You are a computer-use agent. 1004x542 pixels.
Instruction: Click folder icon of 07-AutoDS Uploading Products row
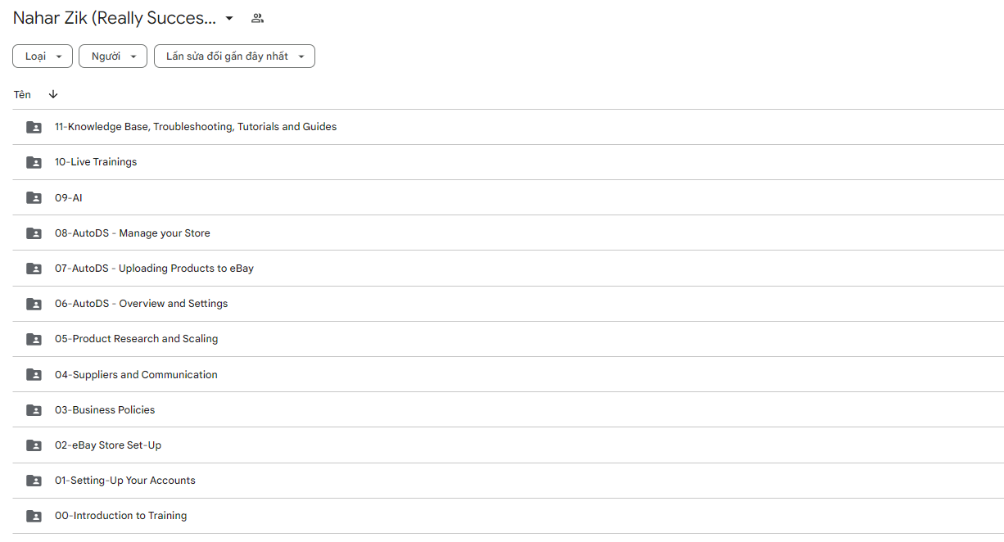coord(34,269)
